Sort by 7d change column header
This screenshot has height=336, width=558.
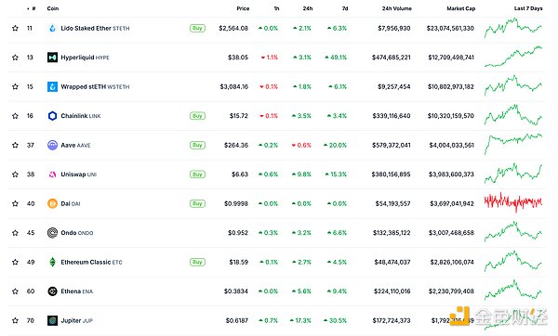[x=345, y=8]
